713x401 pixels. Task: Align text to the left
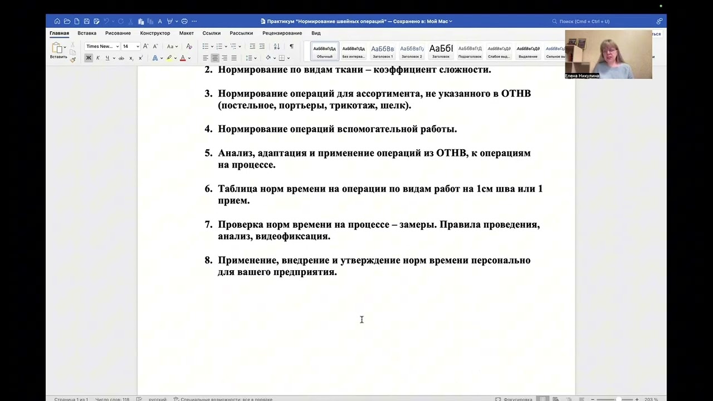point(206,58)
